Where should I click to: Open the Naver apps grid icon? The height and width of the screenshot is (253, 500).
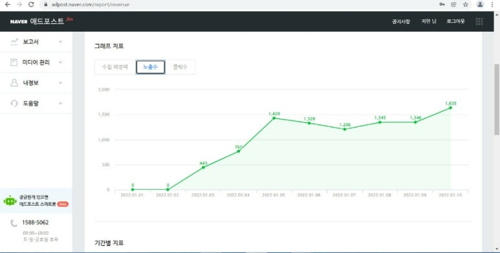click(x=479, y=21)
